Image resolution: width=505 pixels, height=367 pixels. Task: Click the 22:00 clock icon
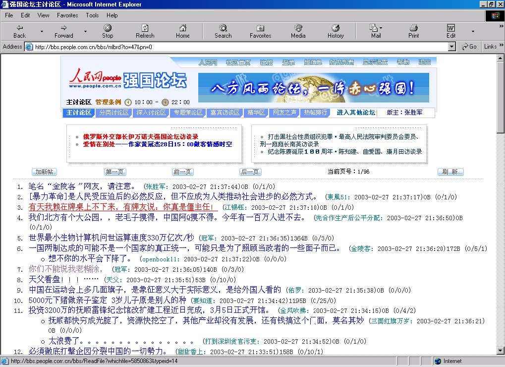165,102
